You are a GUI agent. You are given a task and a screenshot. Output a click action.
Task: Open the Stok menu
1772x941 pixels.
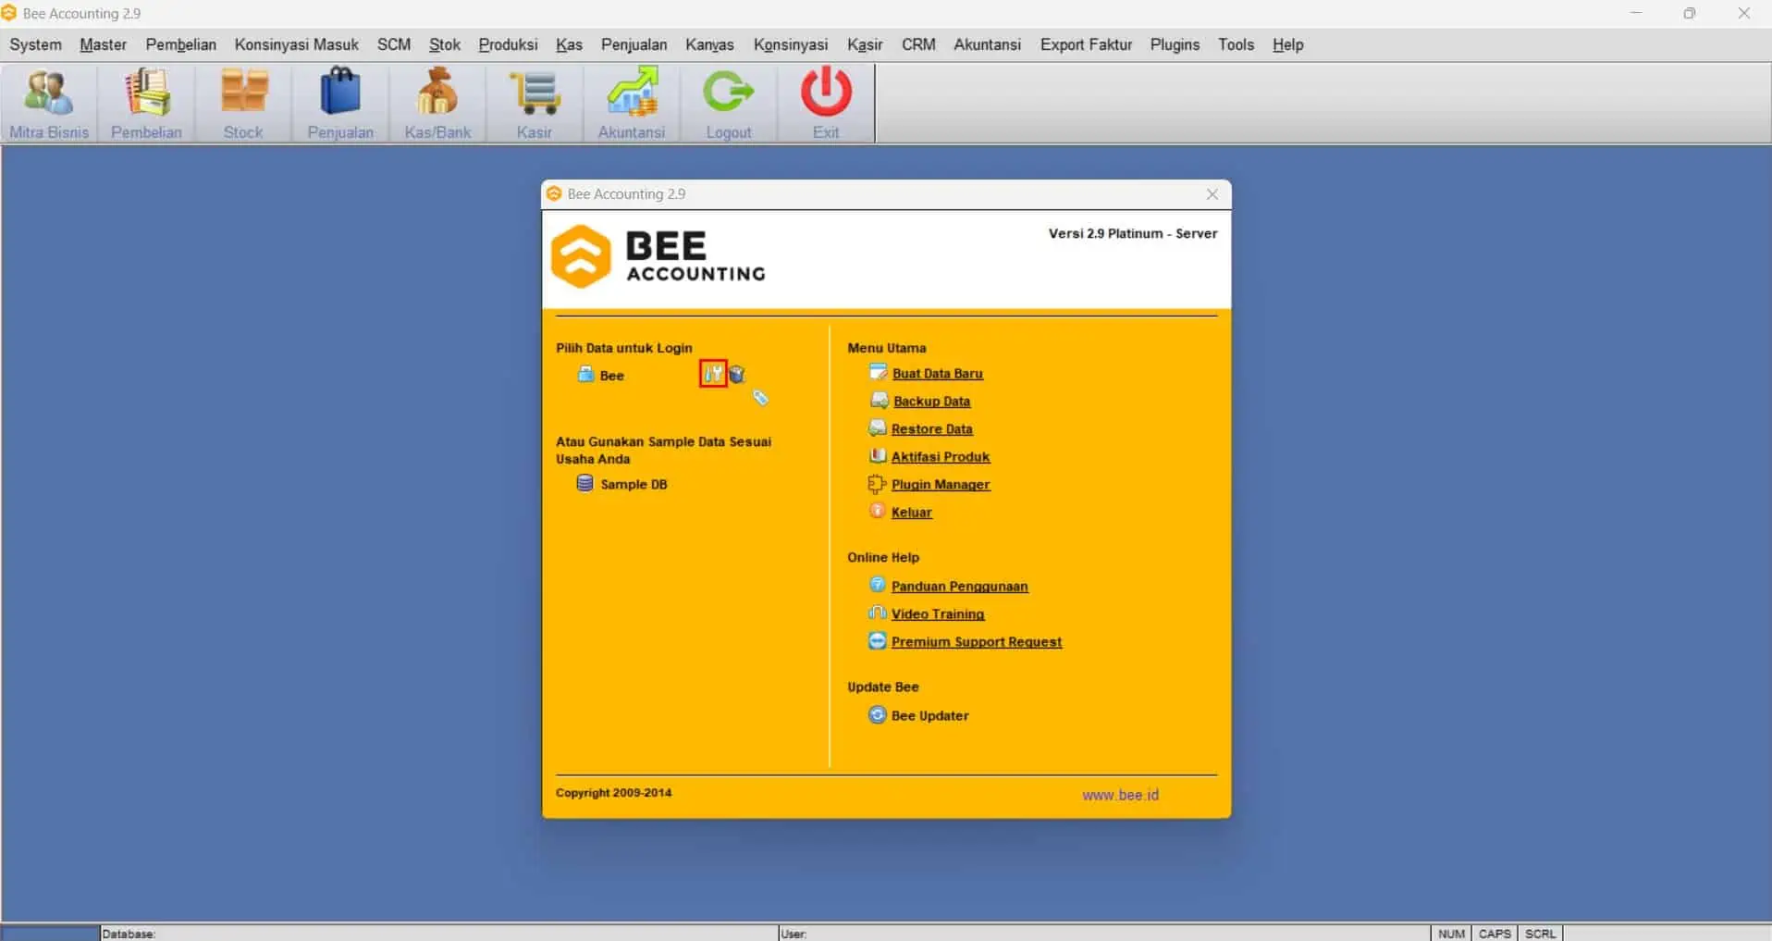(444, 44)
